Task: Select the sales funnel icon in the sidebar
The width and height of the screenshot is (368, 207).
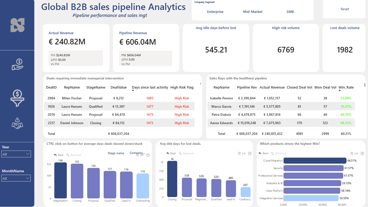Action: click(17, 98)
